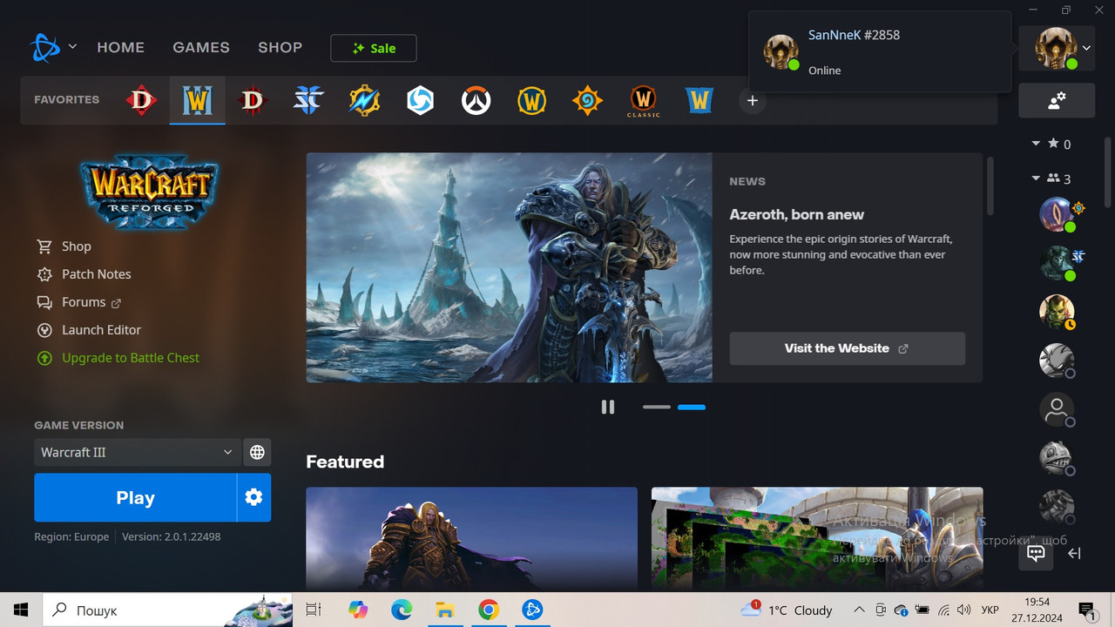Open the Hearthstone favorite icon

click(x=587, y=100)
